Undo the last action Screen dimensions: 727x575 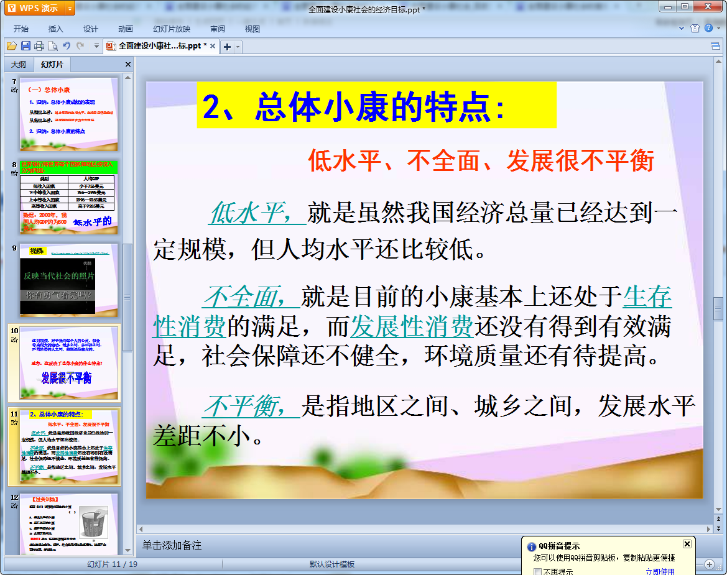[67, 46]
